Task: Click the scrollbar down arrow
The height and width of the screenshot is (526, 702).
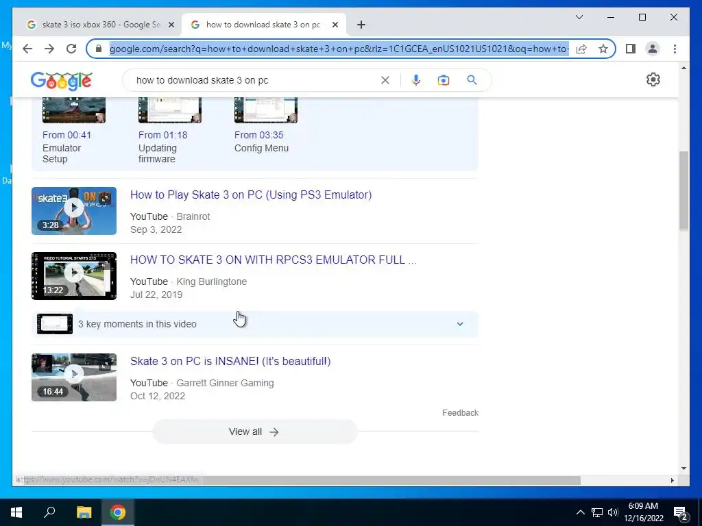Action: click(683, 468)
